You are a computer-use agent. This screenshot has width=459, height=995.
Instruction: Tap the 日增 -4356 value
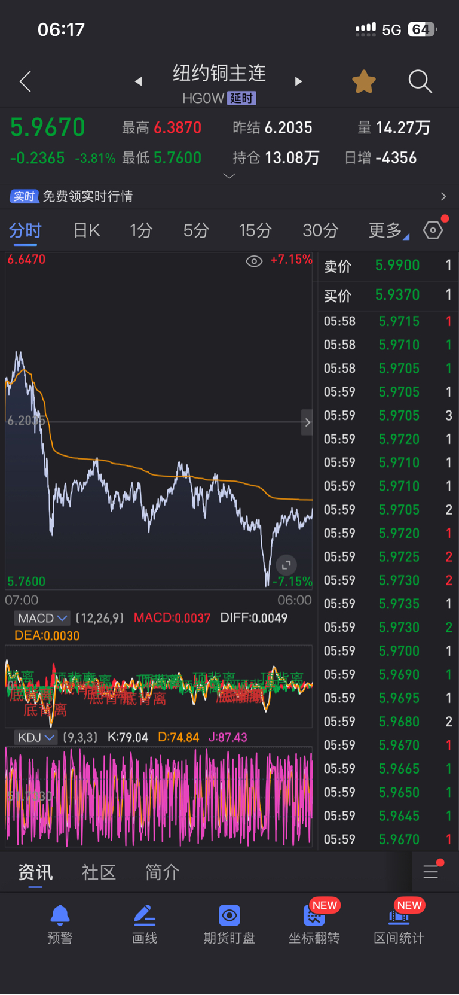pos(381,158)
